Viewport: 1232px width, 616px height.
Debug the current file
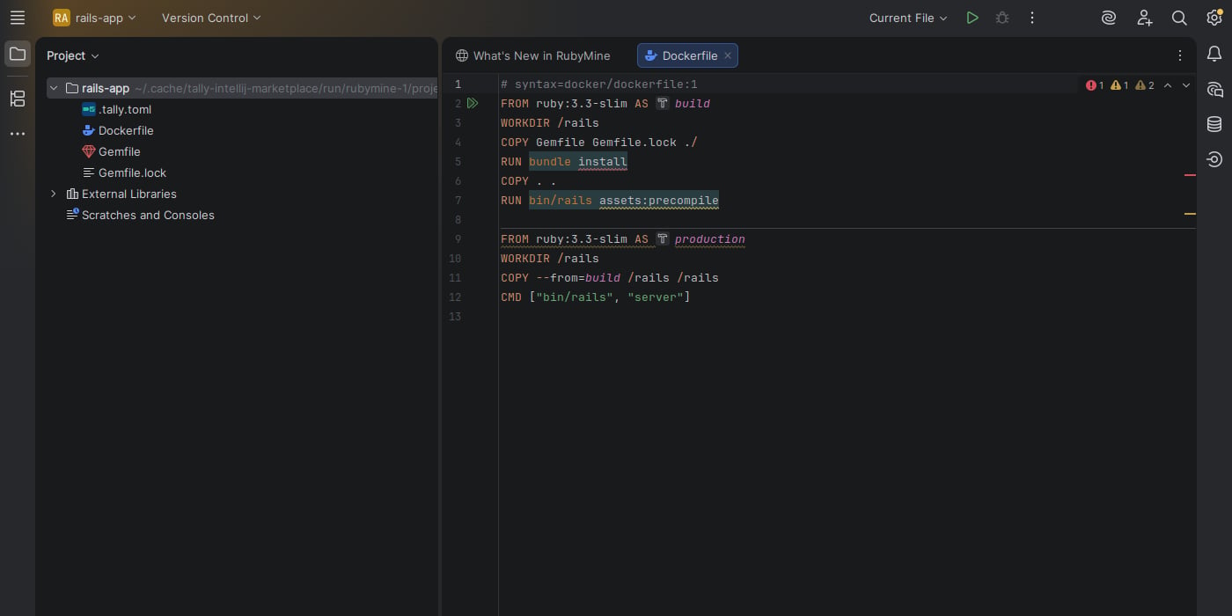(1002, 18)
